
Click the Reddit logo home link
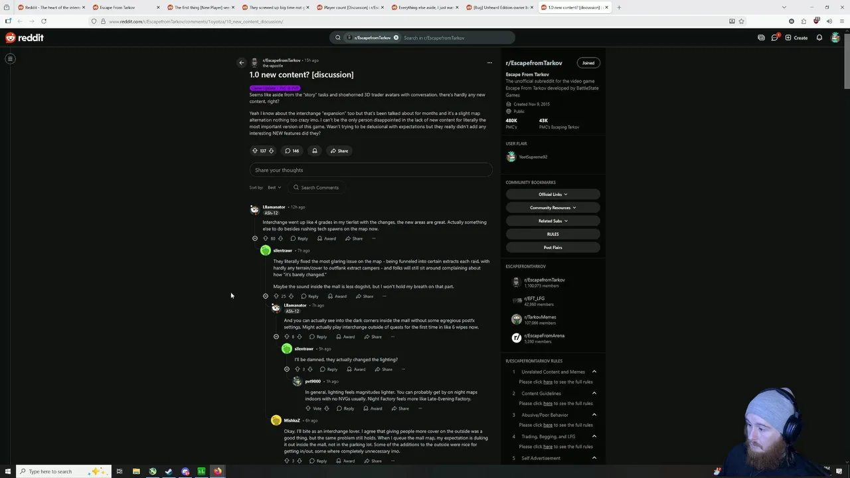point(25,38)
